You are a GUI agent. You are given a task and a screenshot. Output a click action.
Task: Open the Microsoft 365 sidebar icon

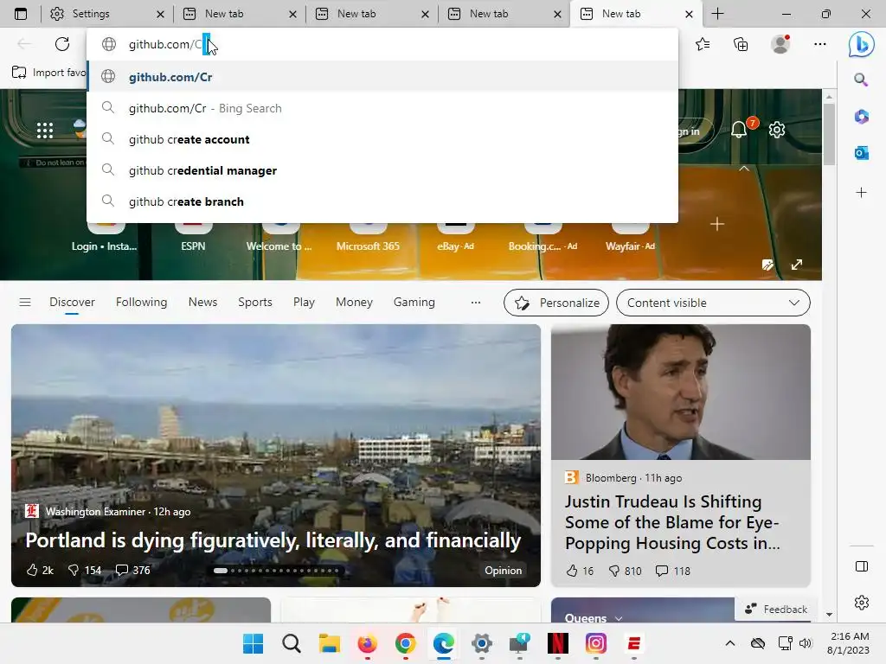pos(861,117)
